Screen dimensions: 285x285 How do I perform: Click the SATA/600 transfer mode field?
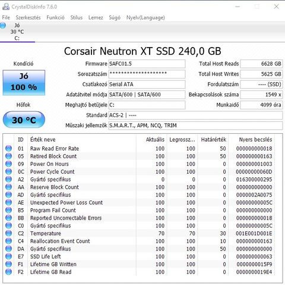point(147,95)
